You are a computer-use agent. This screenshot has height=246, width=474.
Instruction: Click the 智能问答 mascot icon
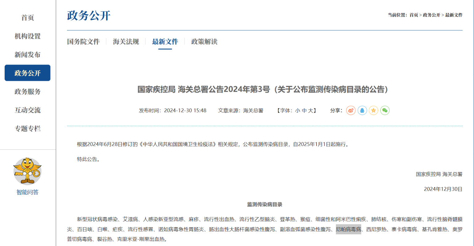[27, 171]
